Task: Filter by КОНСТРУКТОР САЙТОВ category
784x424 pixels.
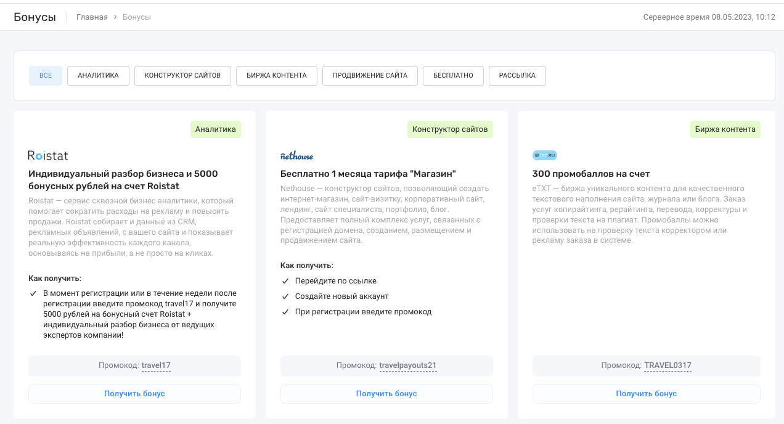Action: pyautogui.click(x=182, y=76)
